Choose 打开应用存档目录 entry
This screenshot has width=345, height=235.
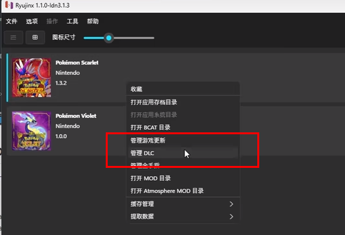tap(183, 102)
